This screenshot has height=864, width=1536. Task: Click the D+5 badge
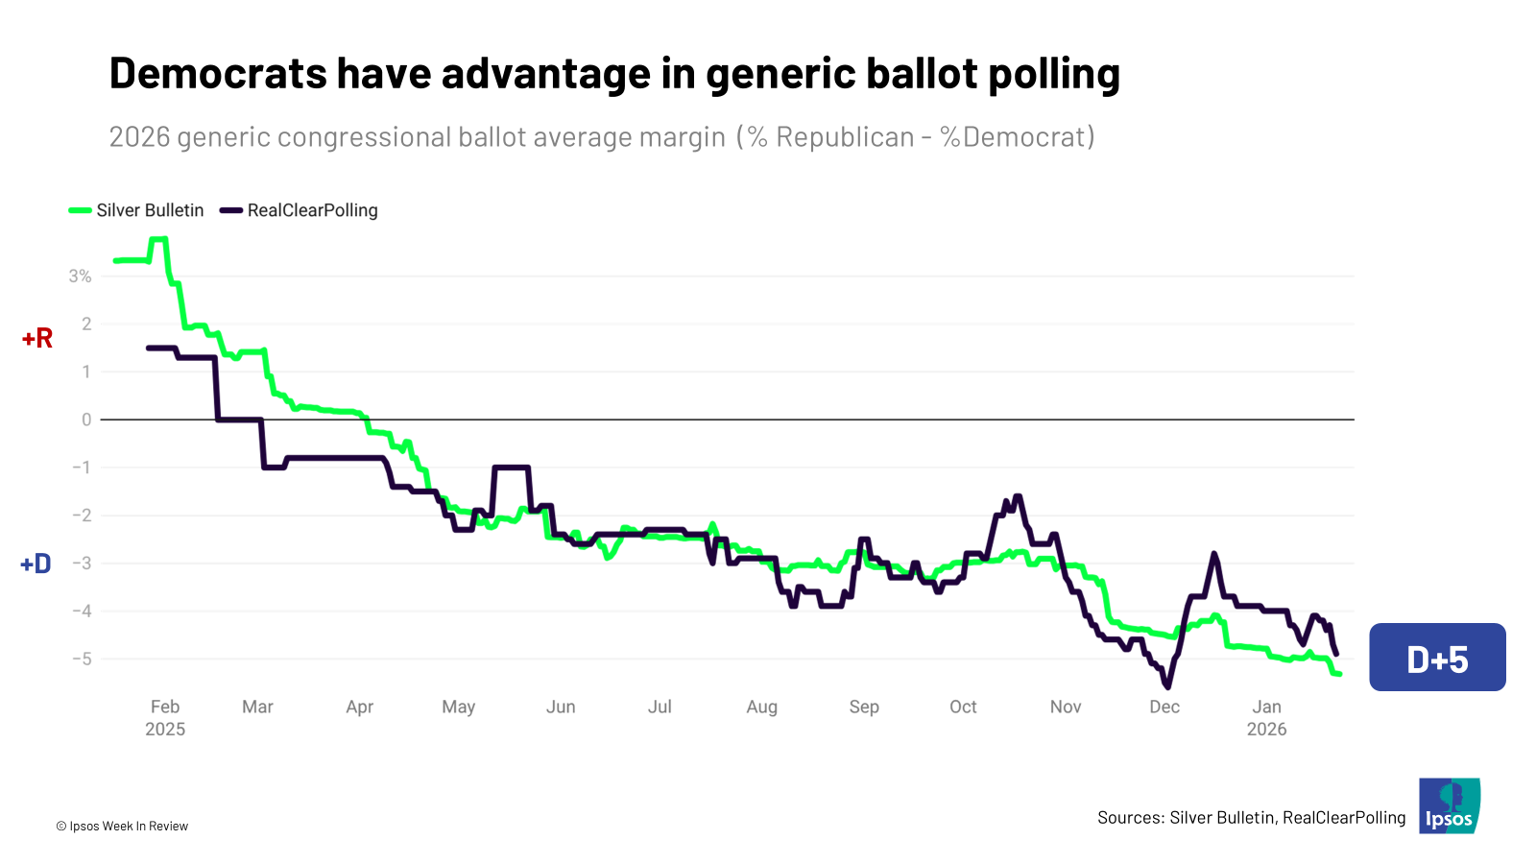point(1437,658)
